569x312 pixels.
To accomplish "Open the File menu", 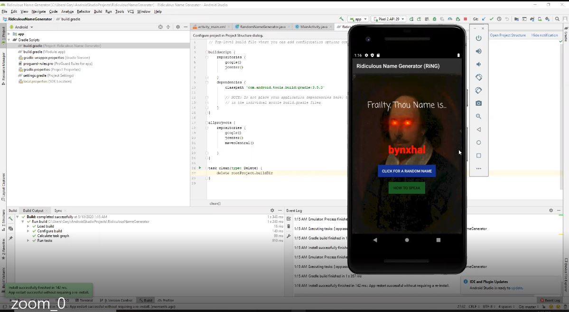I will pyautogui.click(x=4, y=11).
